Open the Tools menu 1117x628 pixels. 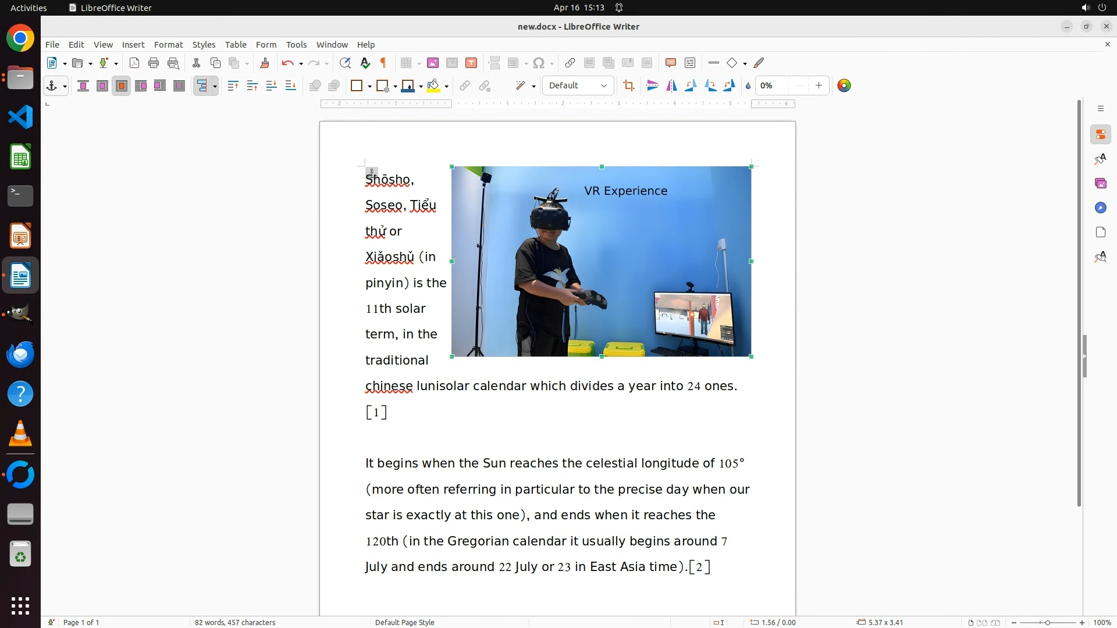296,45
